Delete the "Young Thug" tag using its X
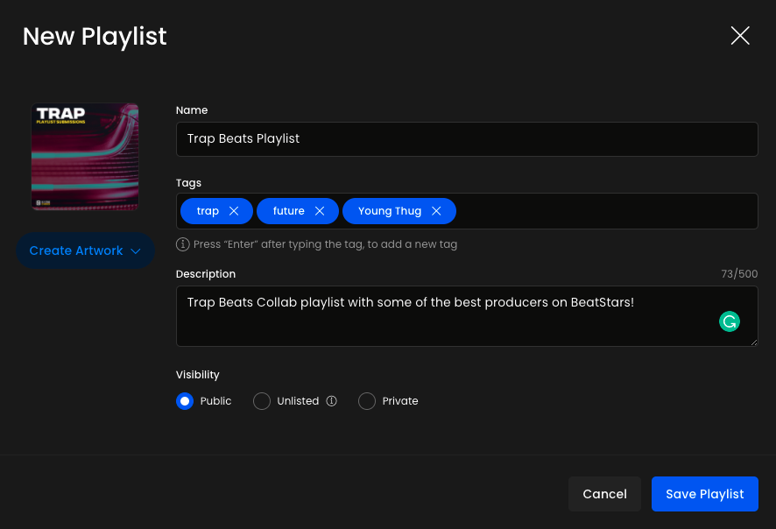Image resolution: width=776 pixels, height=529 pixels. click(436, 211)
